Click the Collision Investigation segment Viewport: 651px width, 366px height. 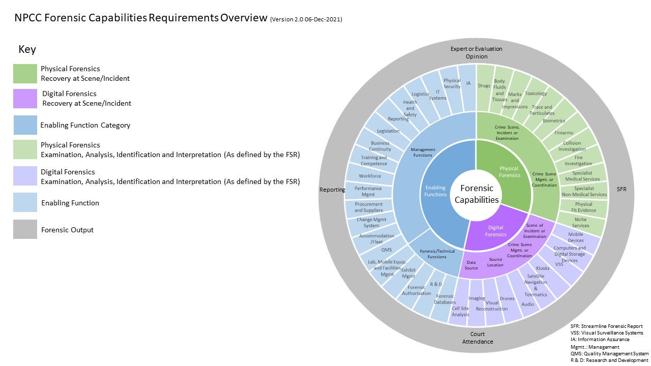click(572, 146)
